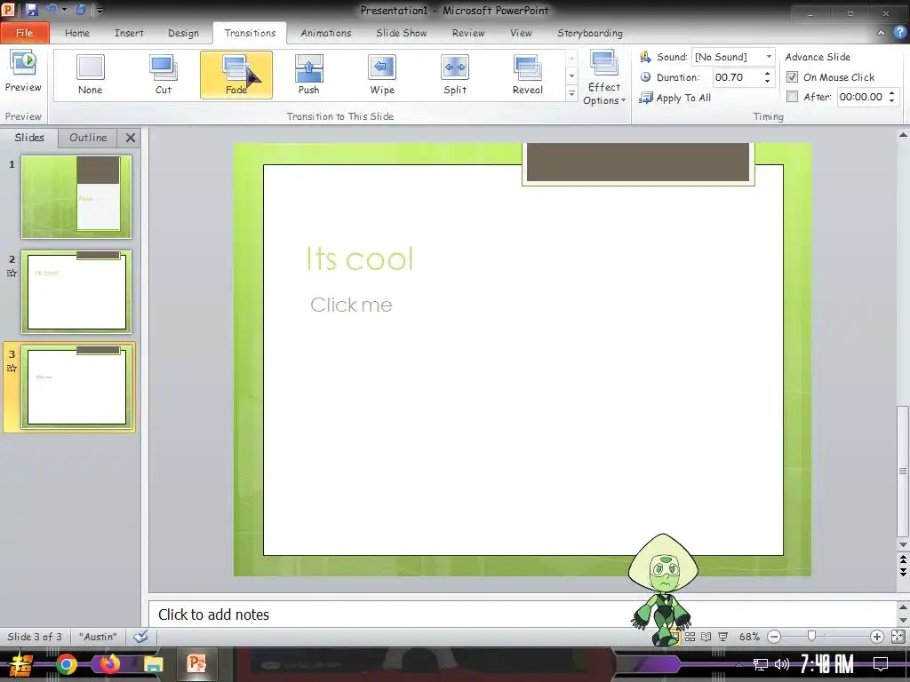
Task: Click the Preview transition icon
Action: coord(23,72)
